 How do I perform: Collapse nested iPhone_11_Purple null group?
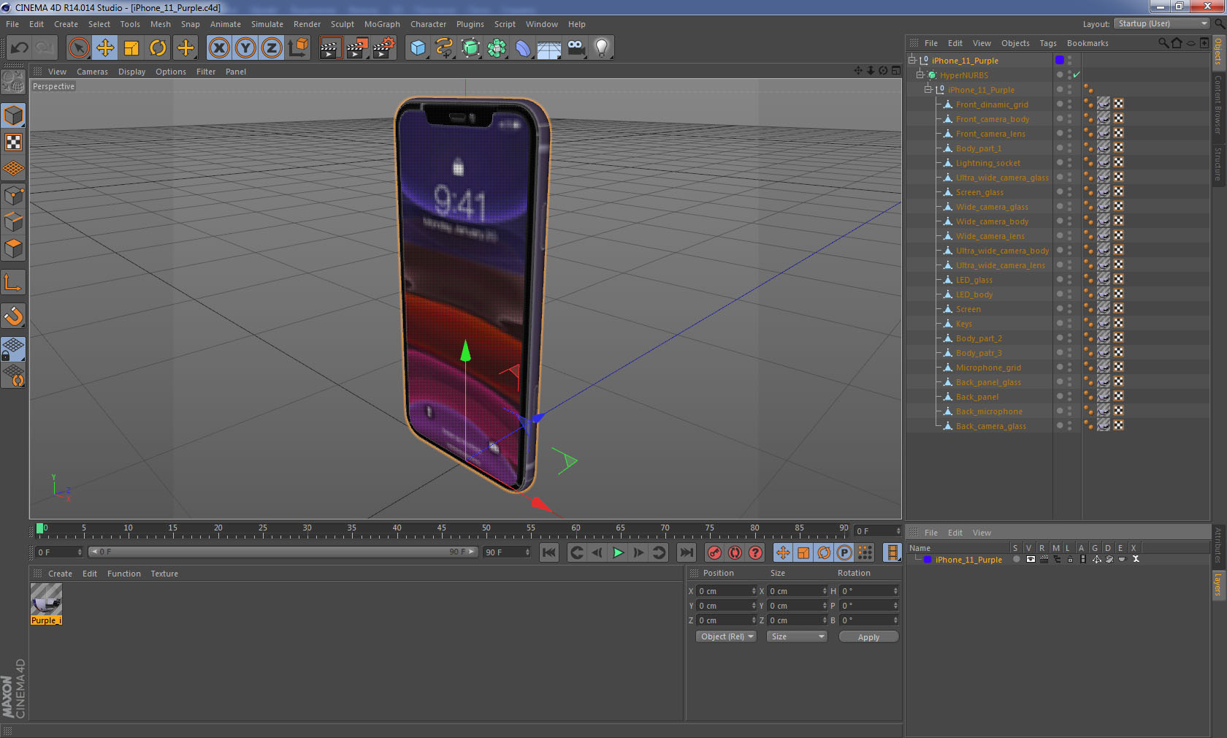click(x=928, y=89)
